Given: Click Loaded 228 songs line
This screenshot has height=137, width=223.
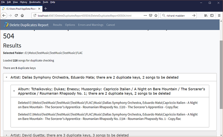Looking at the screenshot, I should 29,60.
